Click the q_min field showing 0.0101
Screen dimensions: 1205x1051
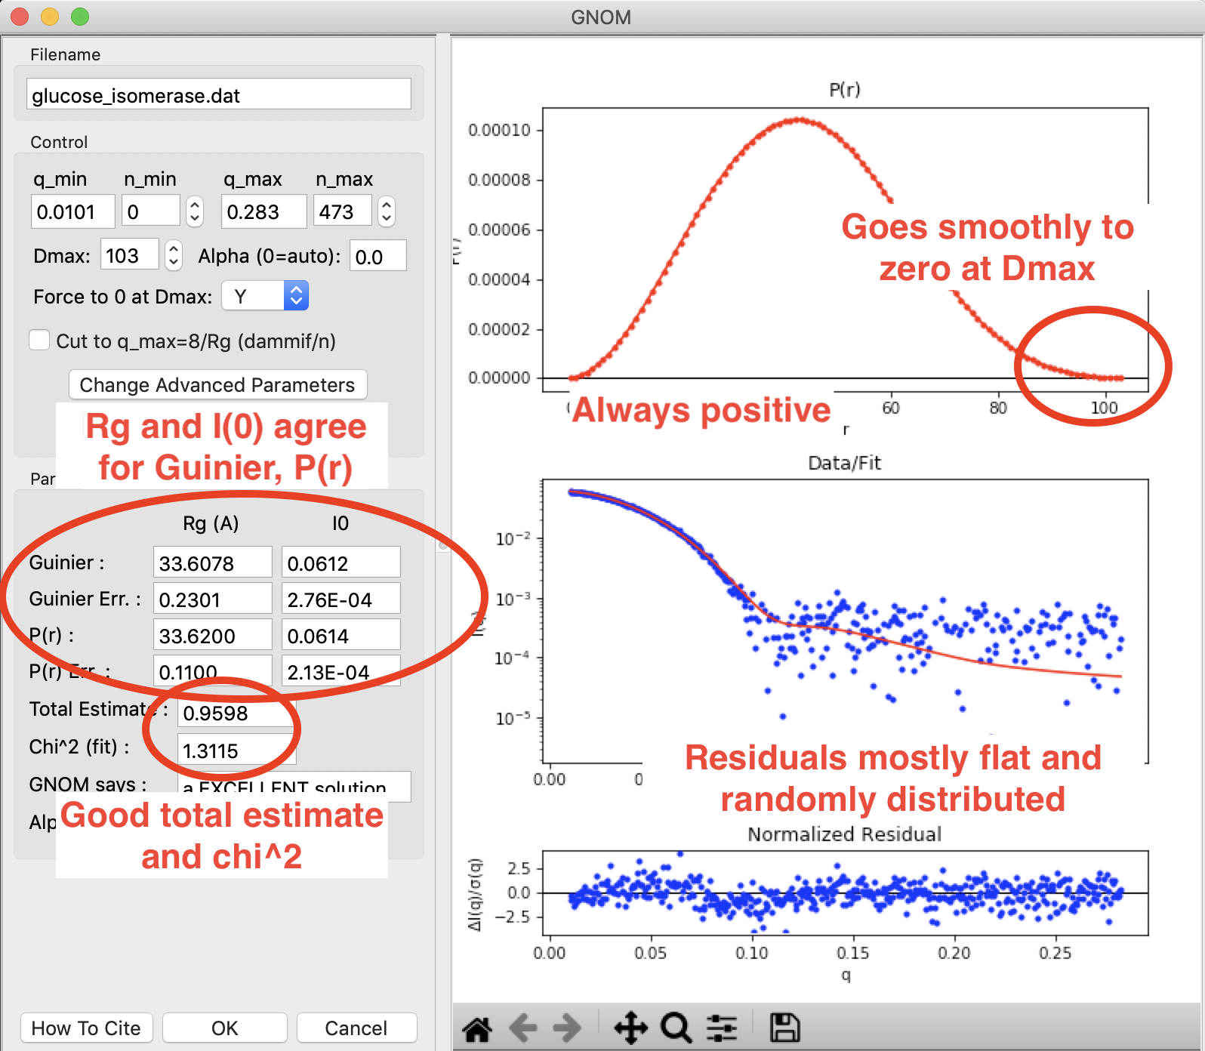point(73,211)
